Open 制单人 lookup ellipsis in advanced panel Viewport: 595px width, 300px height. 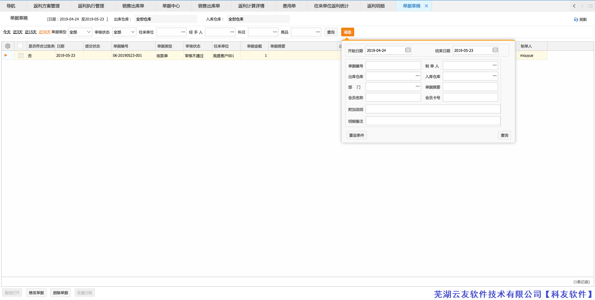(495, 65)
